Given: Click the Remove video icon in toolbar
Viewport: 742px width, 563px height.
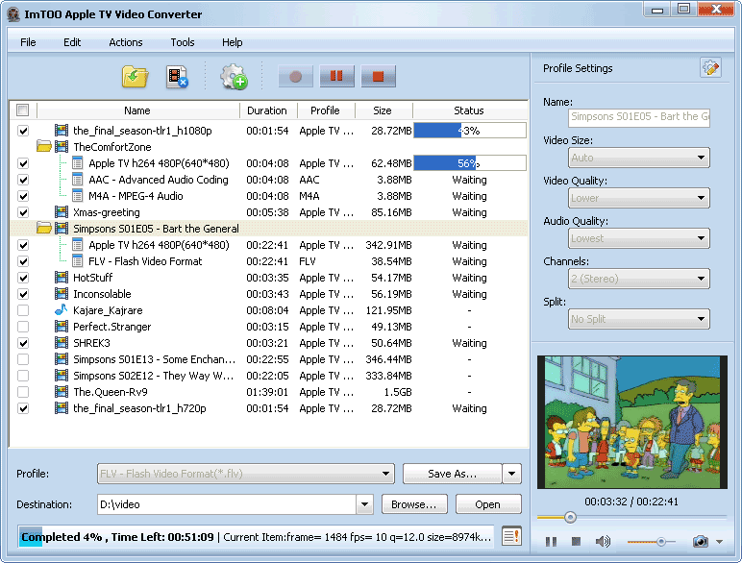Looking at the screenshot, I should click(x=177, y=77).
